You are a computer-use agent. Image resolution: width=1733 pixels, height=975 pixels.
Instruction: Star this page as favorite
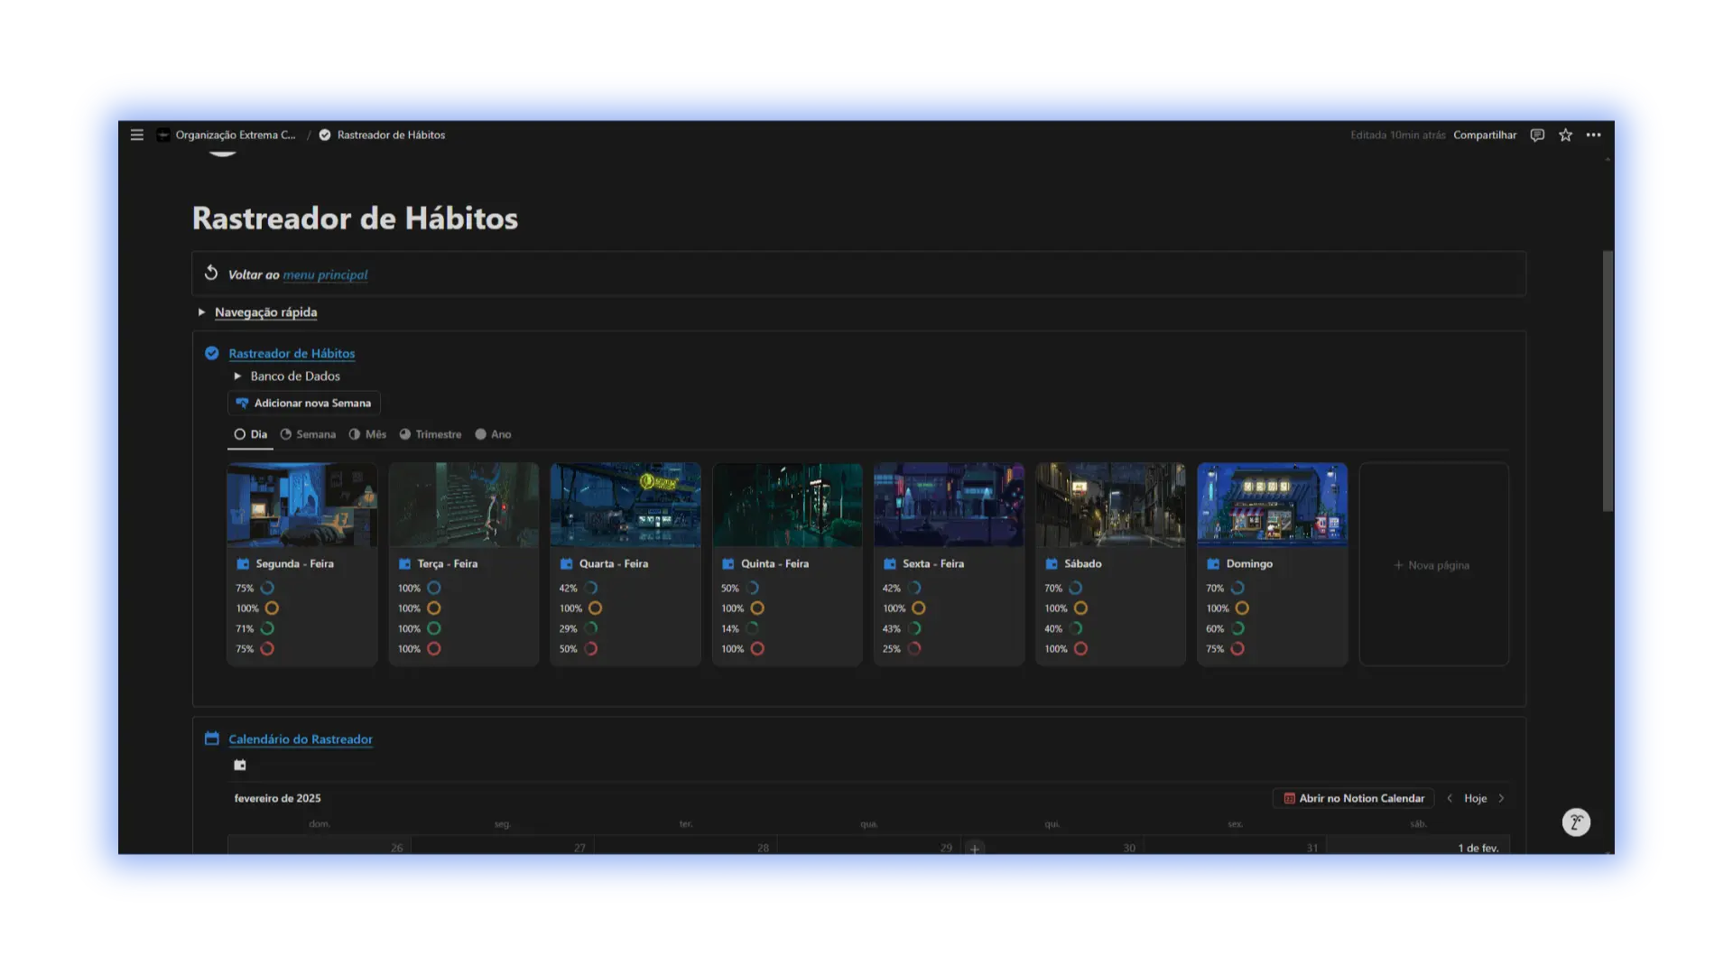pyautogui.click(x=1565, y=135)
